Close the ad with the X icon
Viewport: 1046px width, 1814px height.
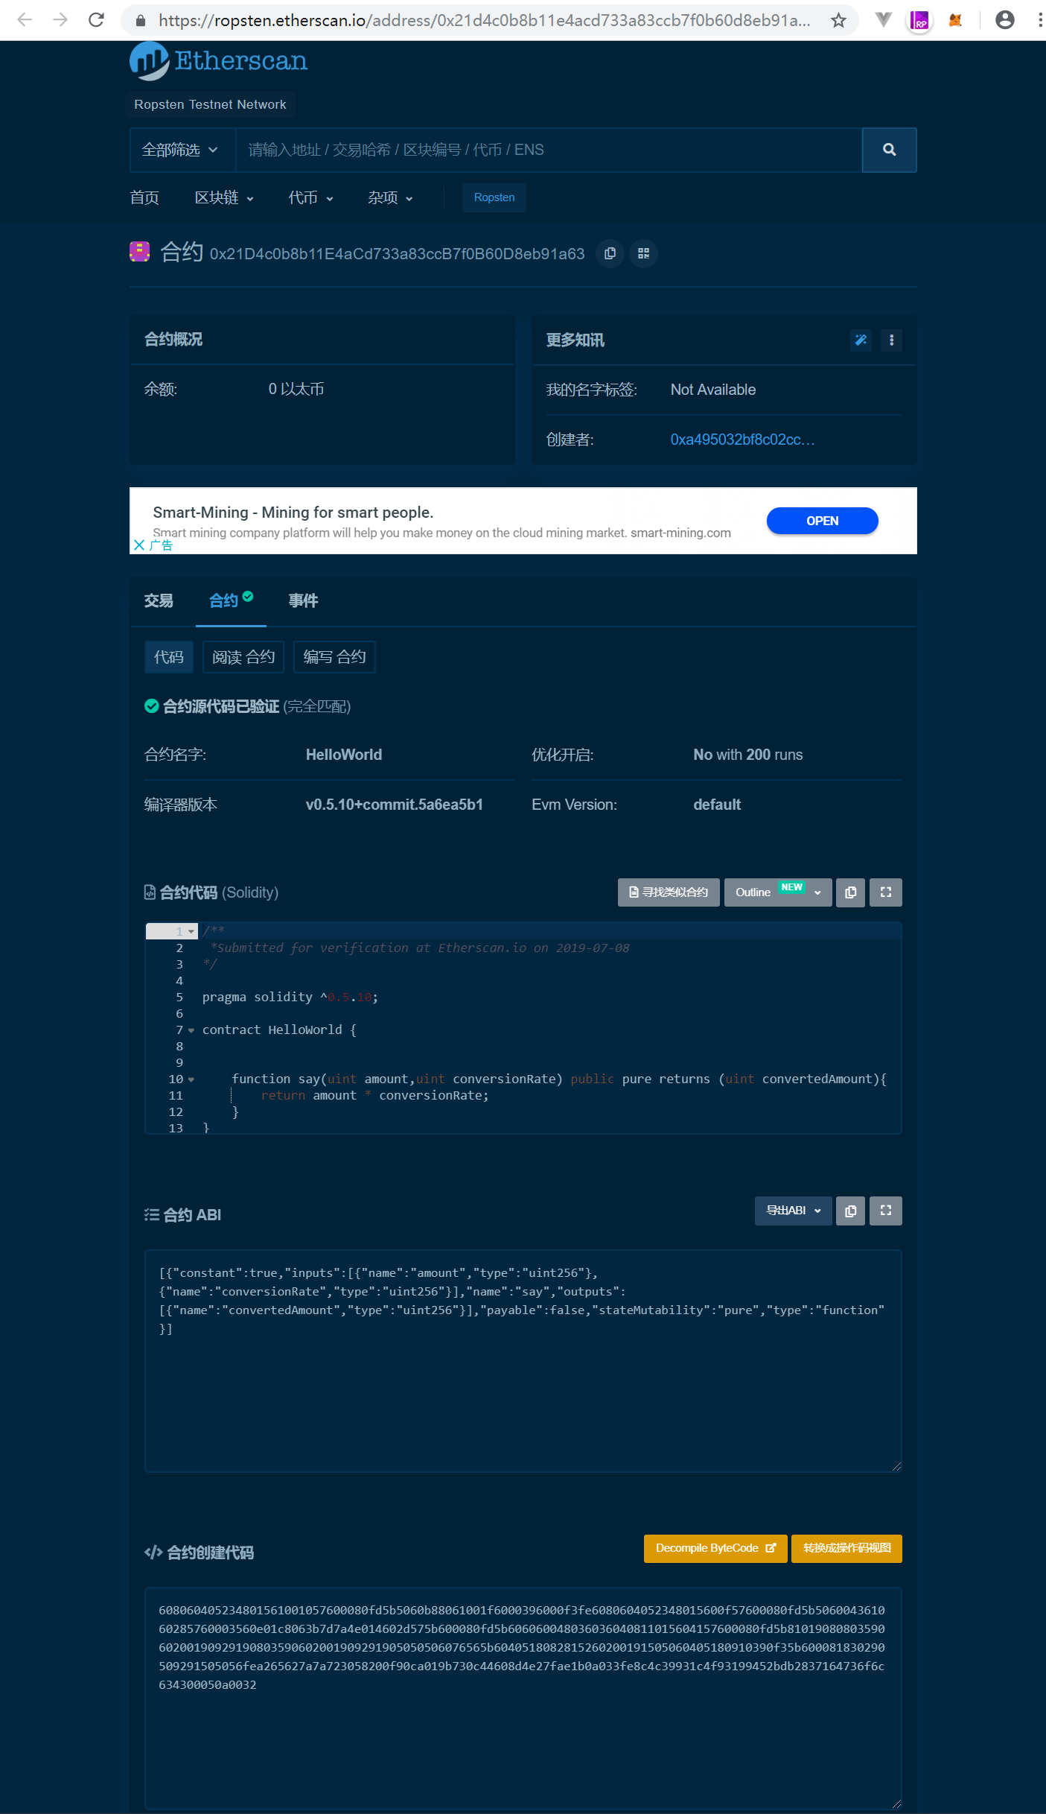pos(139,545)
